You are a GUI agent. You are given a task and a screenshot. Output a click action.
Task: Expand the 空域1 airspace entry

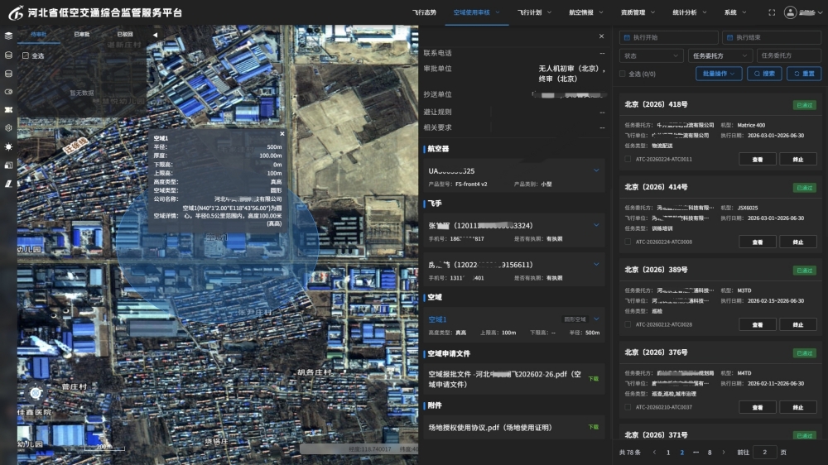[x=596, y=319]
